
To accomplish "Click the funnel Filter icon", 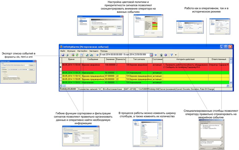I will (172, 55).
